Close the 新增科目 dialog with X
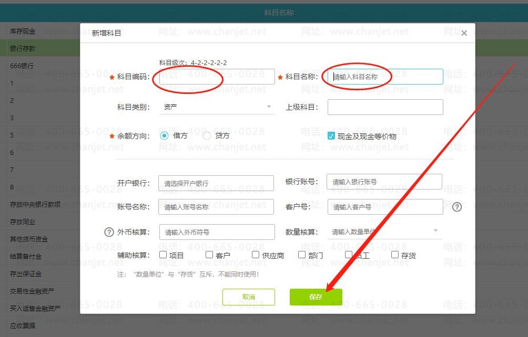The image size is (528, 337). [x=464, y=33]
